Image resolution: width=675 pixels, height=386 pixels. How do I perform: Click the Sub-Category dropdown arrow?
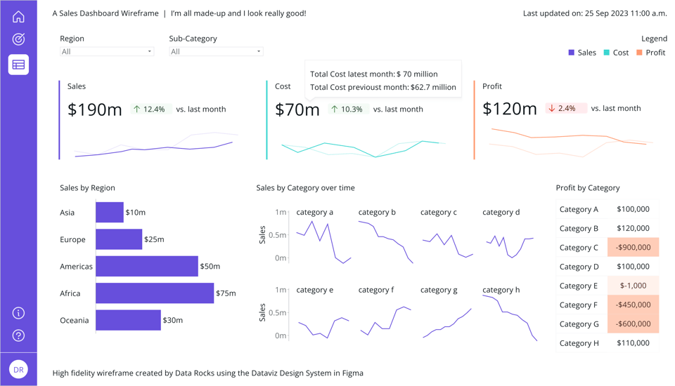(x=259, y=51)
